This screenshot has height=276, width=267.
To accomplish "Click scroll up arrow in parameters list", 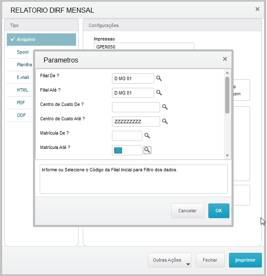I will (x=227, y=73).
